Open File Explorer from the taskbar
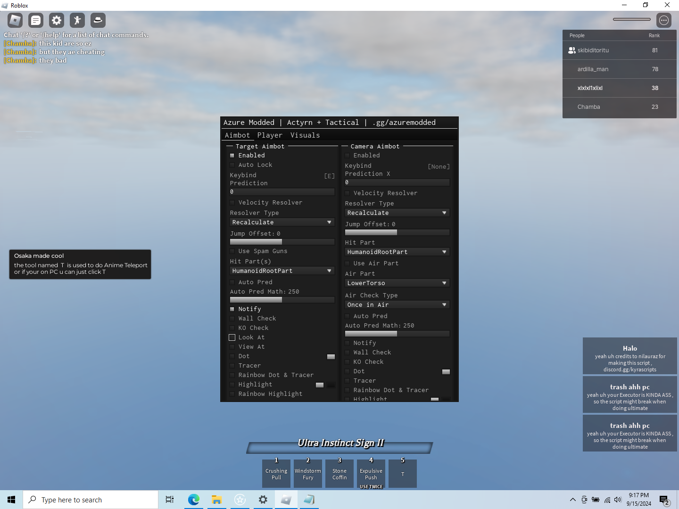The image size is (679, 509). [x=216, y=500]
